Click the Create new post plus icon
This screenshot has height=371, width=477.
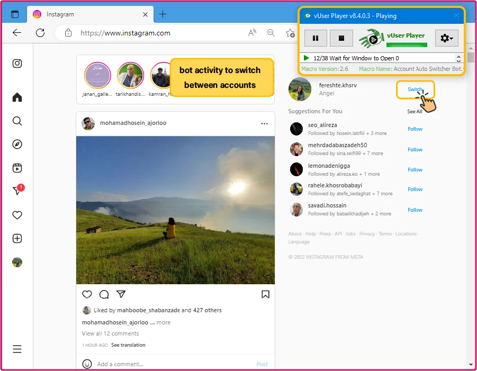point(17,238)
